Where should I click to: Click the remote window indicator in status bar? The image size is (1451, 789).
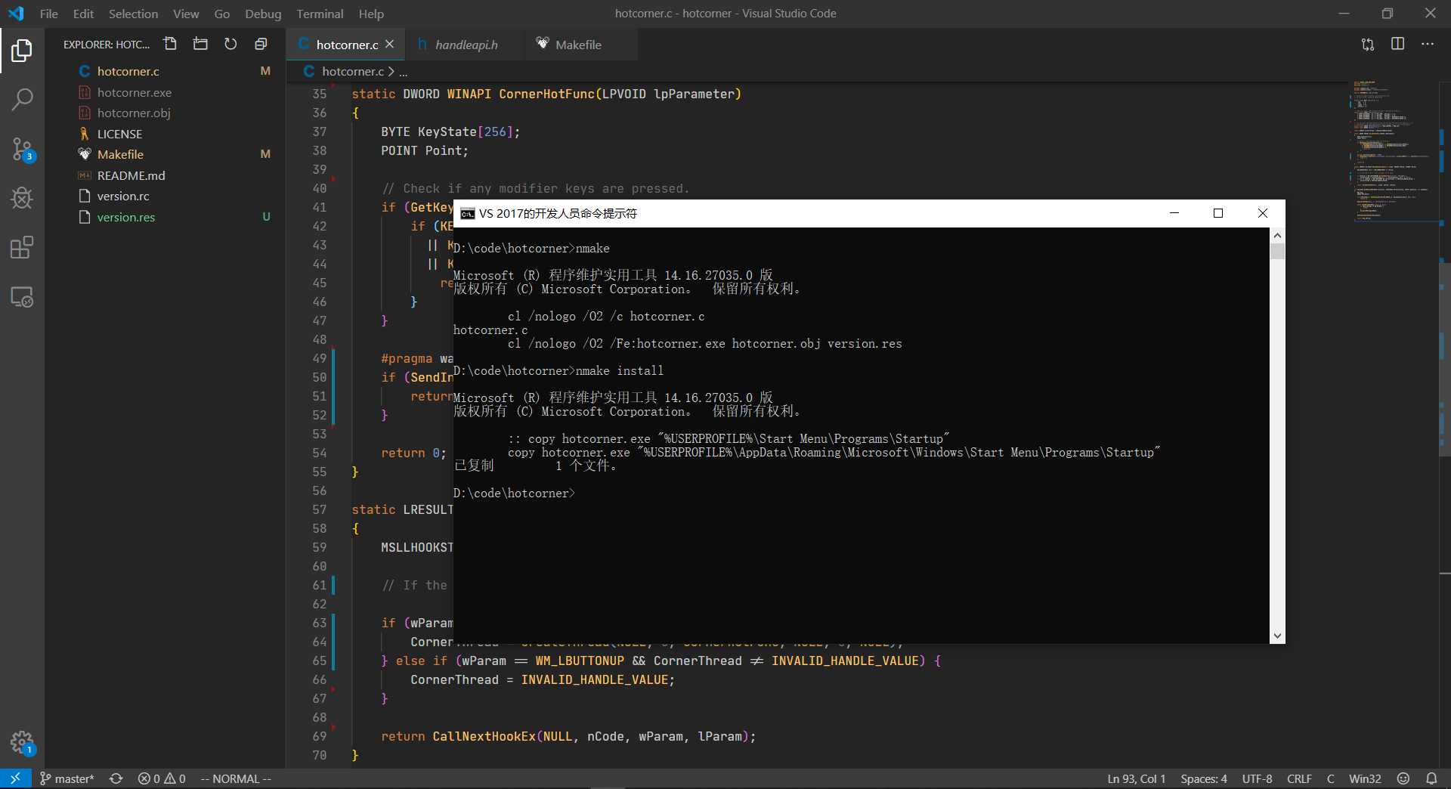pos(15,778)
